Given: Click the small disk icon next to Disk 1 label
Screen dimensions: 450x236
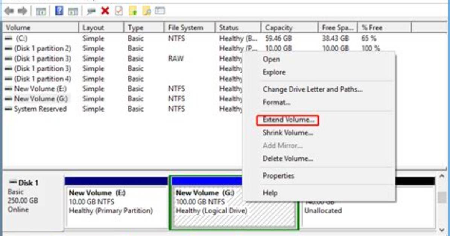Looking at the screenshot, I should tap(13, 182).
